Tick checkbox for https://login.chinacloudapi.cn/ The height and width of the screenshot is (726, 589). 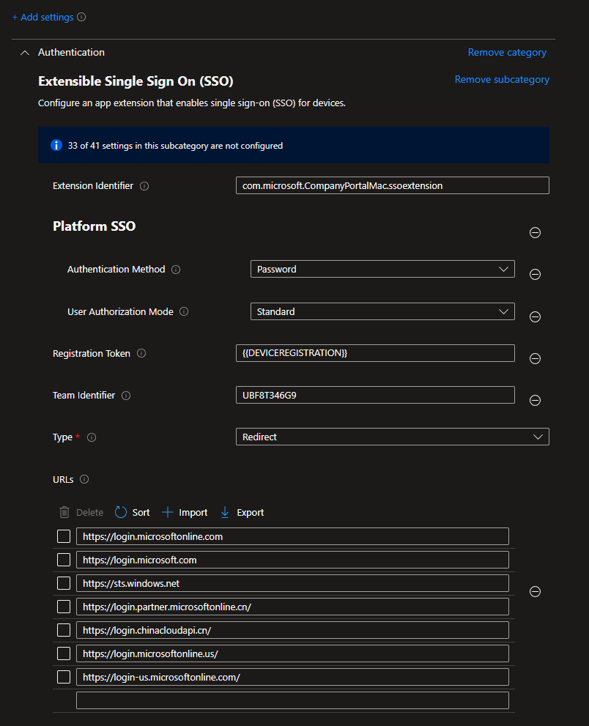coord(64,631)
